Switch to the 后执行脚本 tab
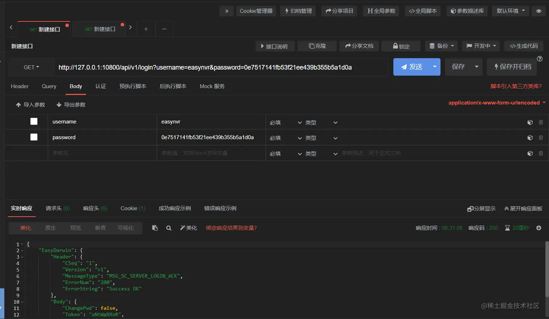This screenshot has height=319, width=549. (173, 86)
